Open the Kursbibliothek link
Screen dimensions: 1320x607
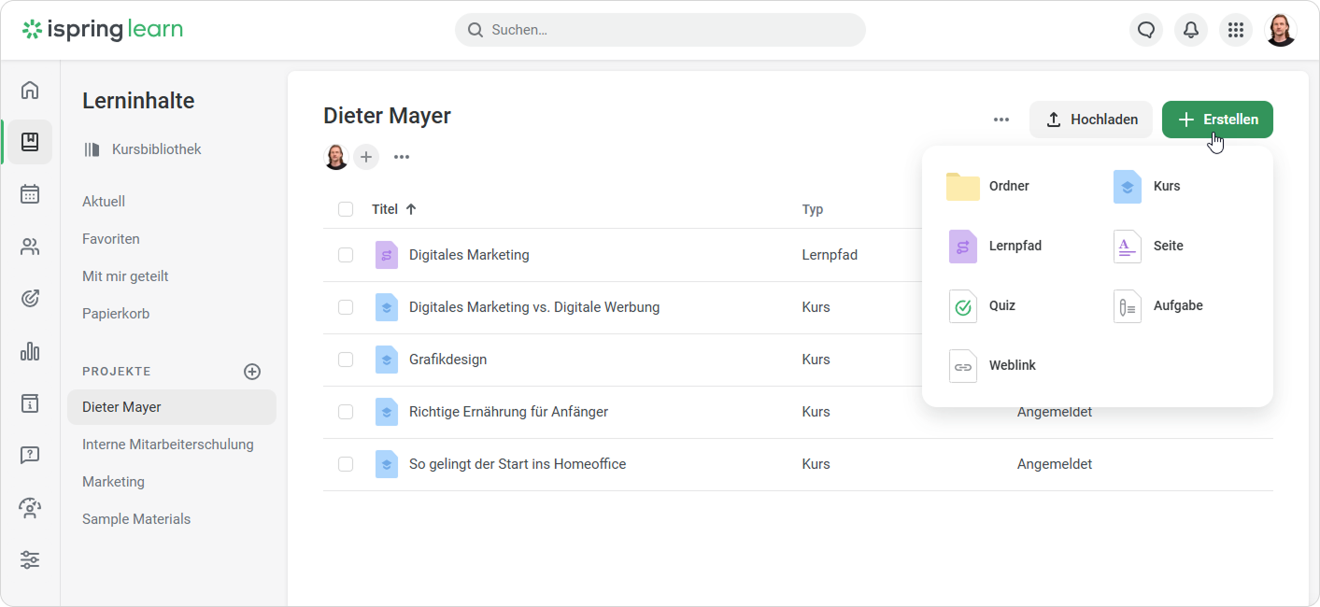(155, 149)
